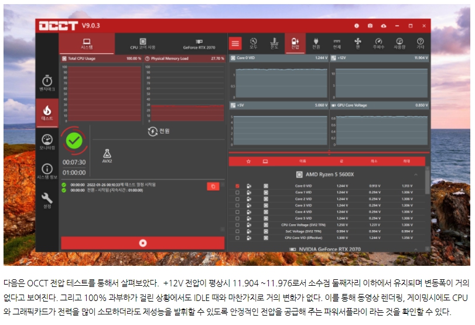Click the SoC Voltage (SVI2 TFN) row name
475x325 pixels.
tap(303, 231)
